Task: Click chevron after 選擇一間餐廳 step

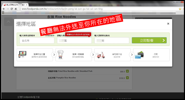Action: coord(93,55)
